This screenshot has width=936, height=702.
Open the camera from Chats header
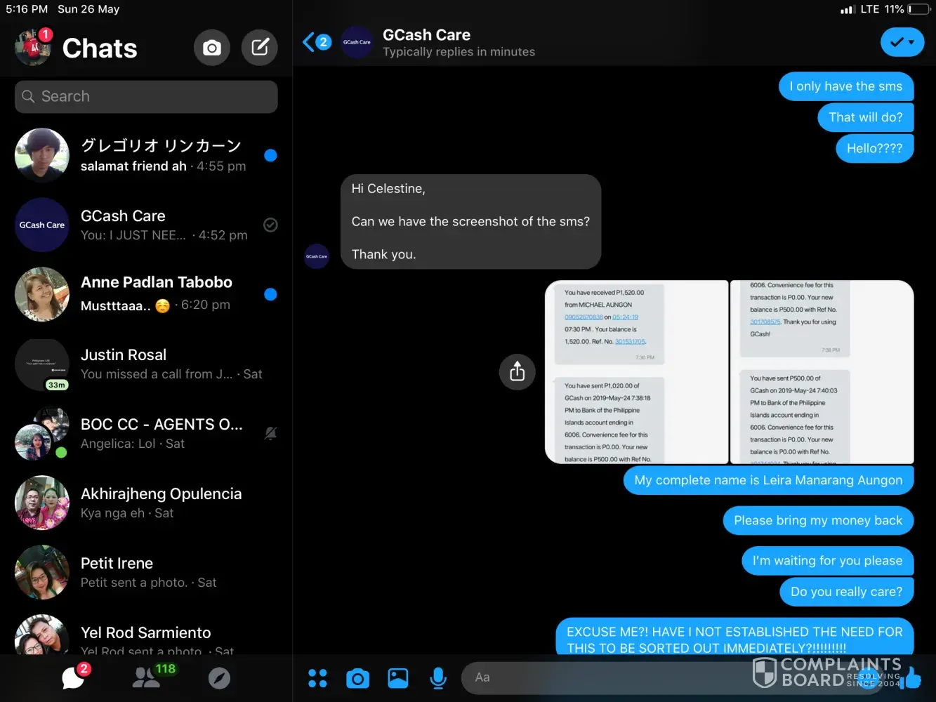coord(211,48)
